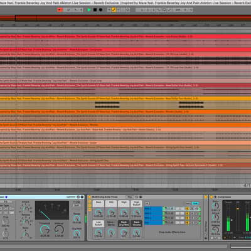Toggle the bottom chain's yellow activator button
This screenshot has height=251, width=251.
tap(187, 223)
